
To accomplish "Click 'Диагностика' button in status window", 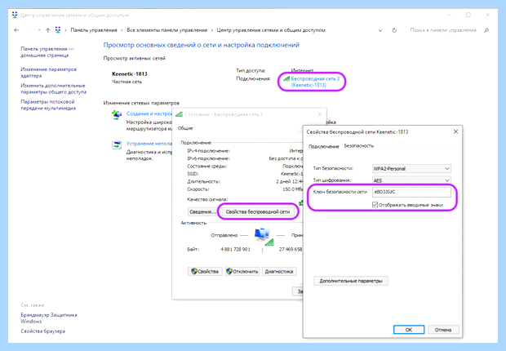I will pos(279,272).
